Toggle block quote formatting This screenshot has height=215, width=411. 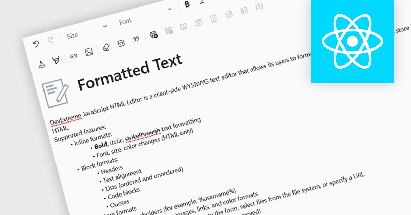136,39
